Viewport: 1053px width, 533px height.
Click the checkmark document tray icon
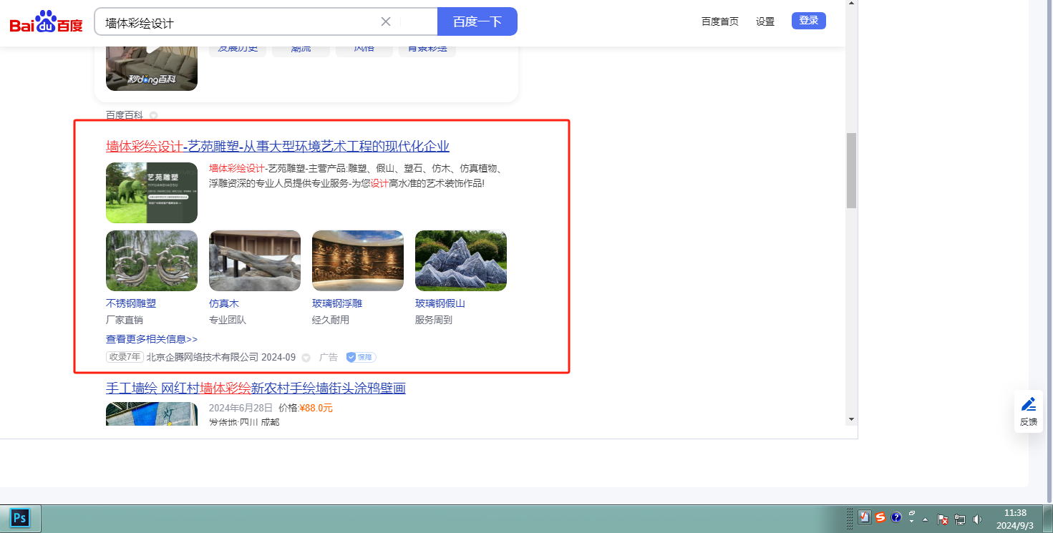point(865,517)
